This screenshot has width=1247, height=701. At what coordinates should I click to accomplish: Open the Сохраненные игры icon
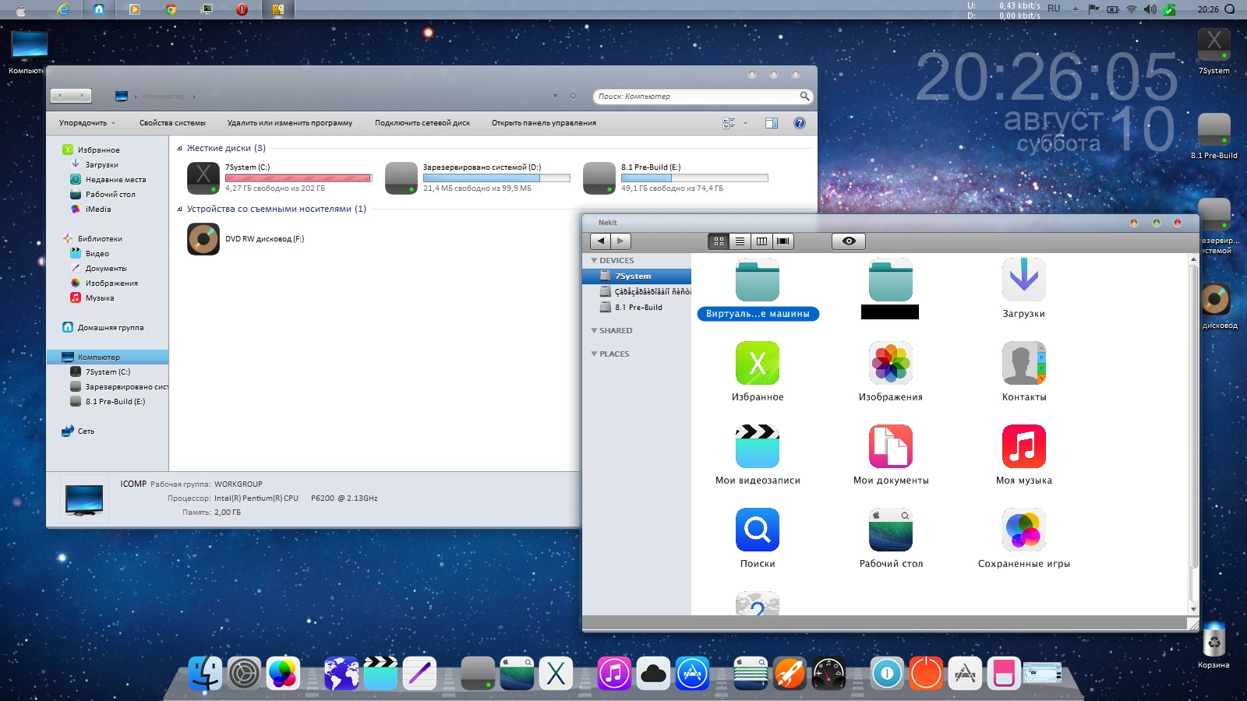(x=1023, y=530)
